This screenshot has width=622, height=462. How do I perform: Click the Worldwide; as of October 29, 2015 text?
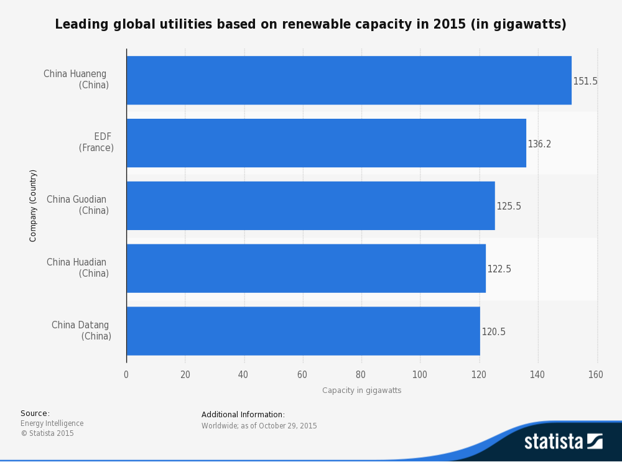click(259, 426)
